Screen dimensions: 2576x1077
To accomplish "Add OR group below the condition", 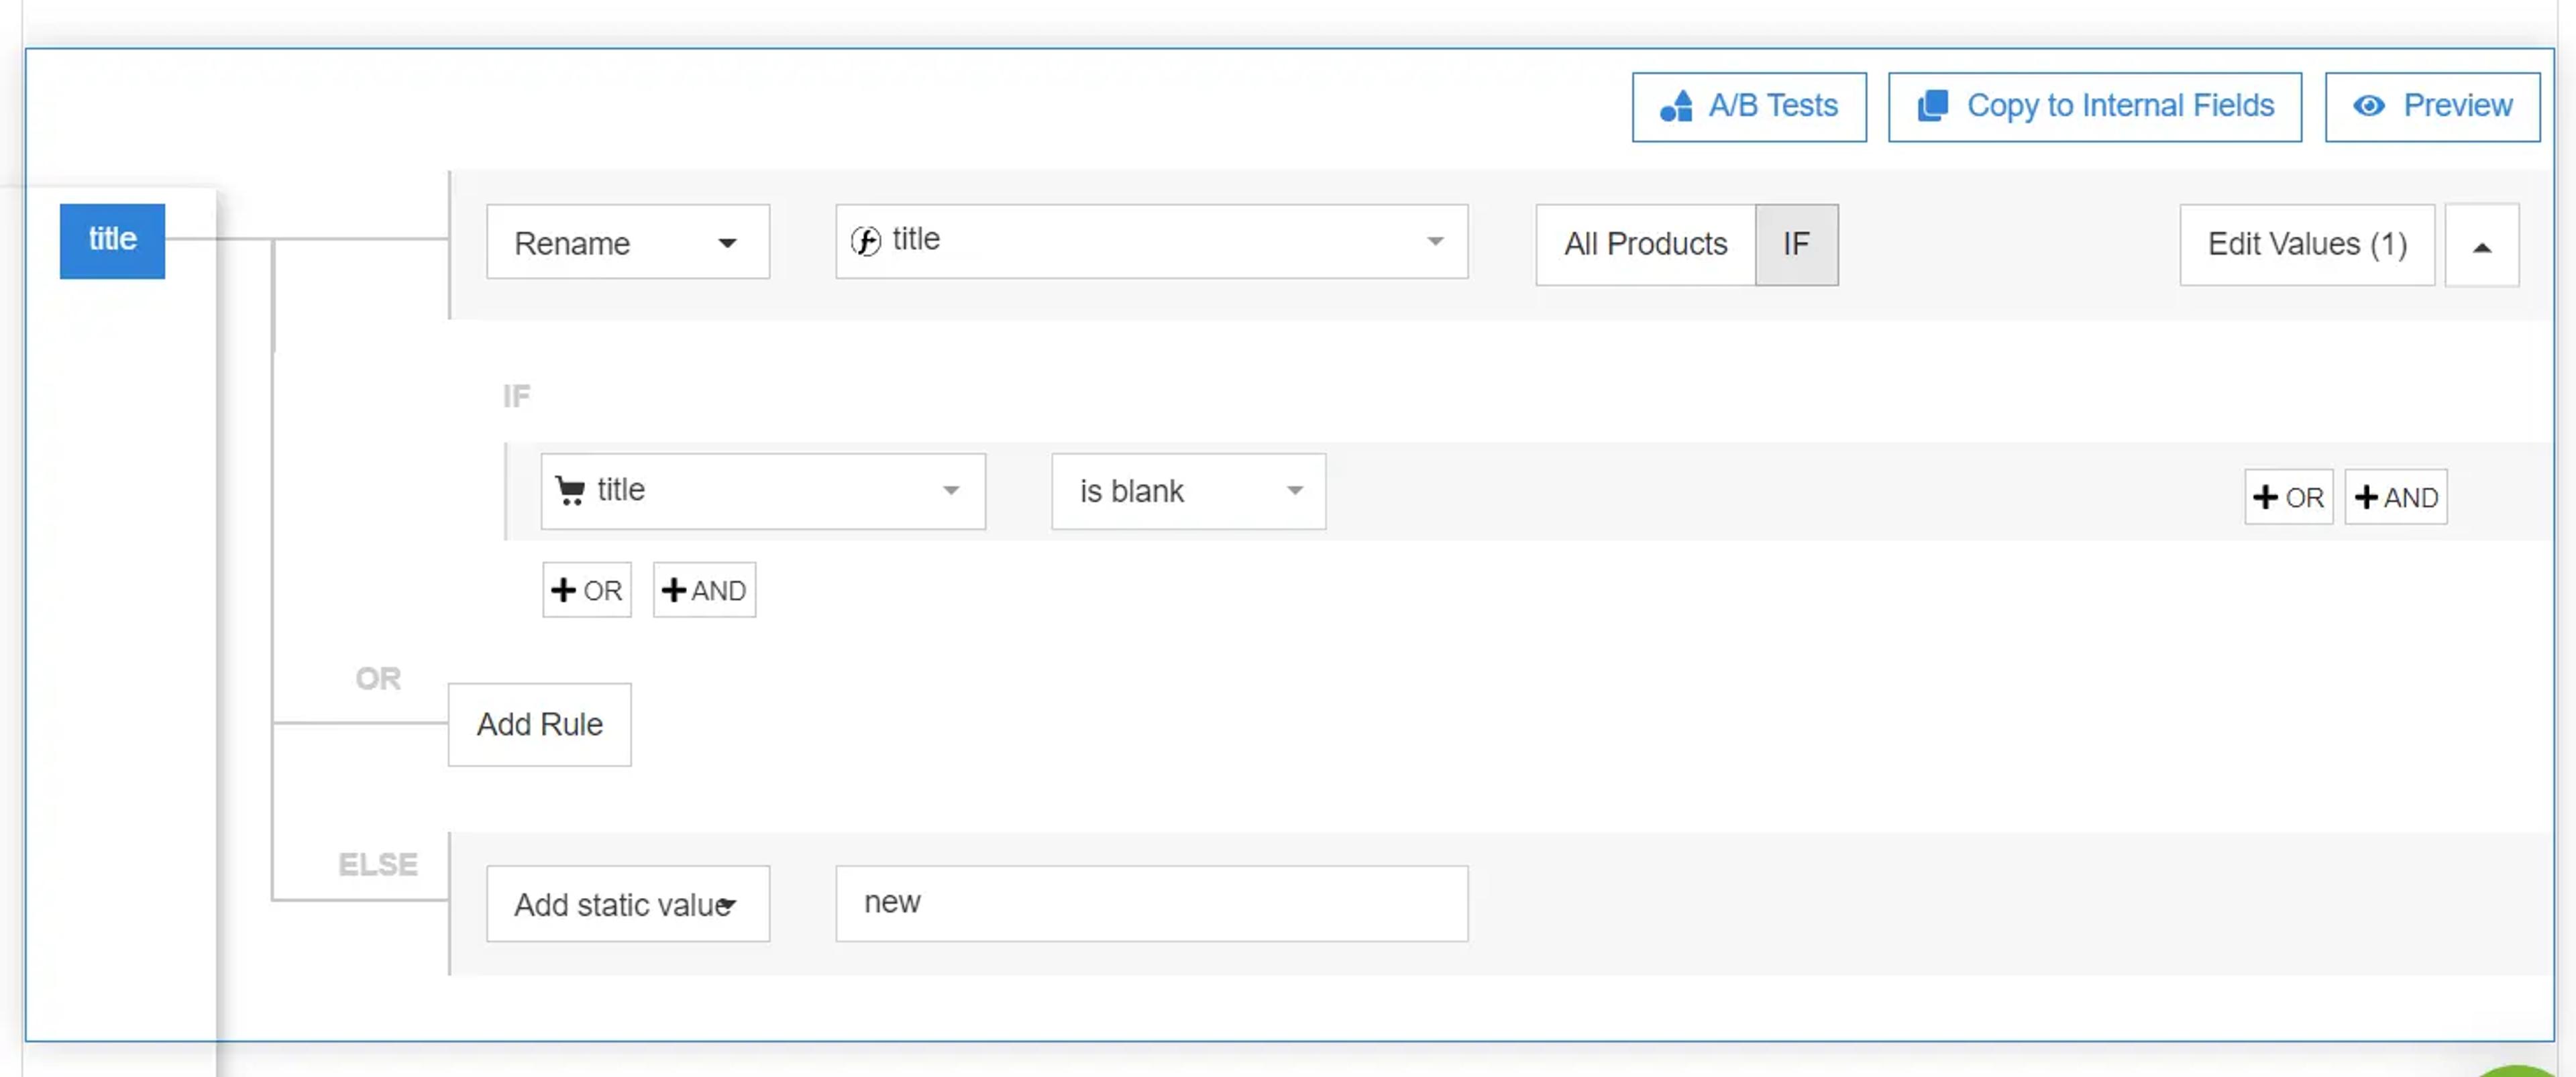I will coord(587,590).
